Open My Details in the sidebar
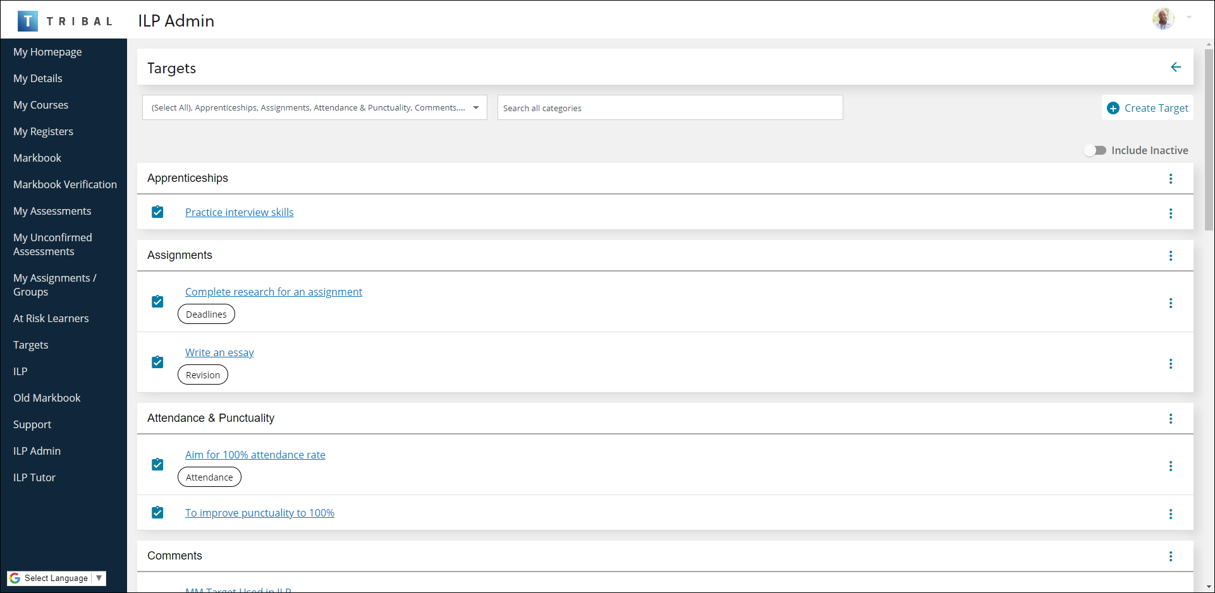The image size is (1215, 593). 38,78
